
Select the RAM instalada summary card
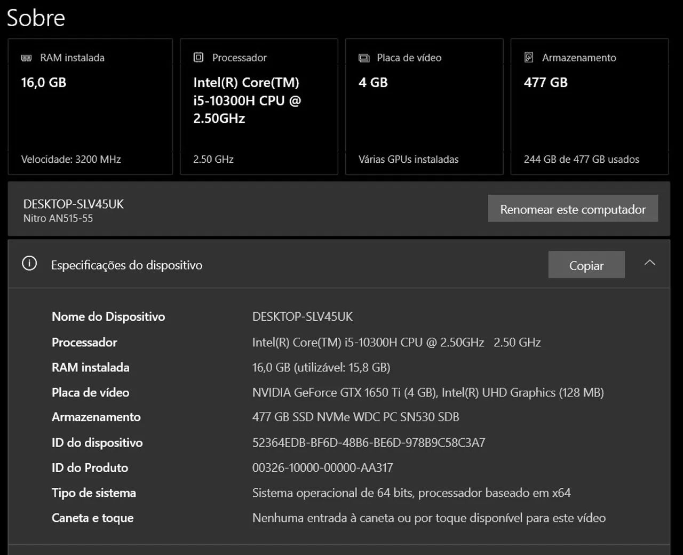(90, 106)
